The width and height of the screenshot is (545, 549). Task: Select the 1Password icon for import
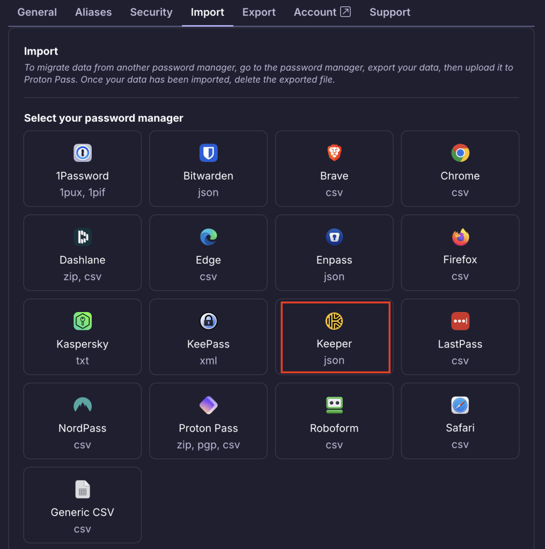coord(82,153)
